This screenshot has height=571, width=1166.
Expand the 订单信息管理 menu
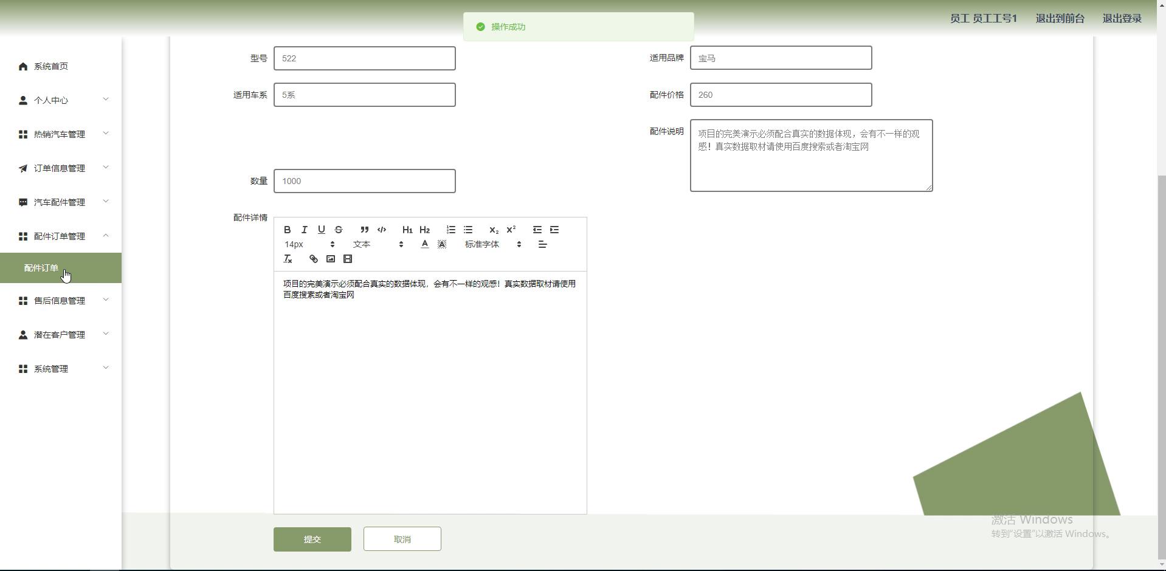click(61, 168)
